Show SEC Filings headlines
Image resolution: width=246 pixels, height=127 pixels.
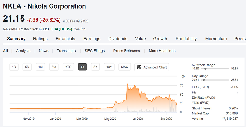(95, 51)
